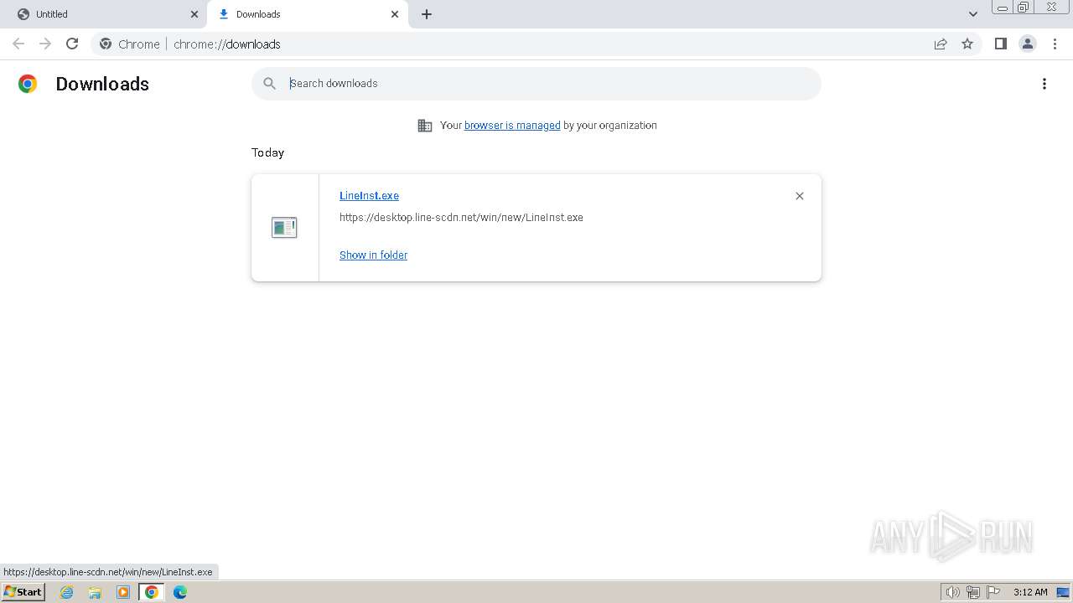Click the volume speaker tray icon

[952, 592]
